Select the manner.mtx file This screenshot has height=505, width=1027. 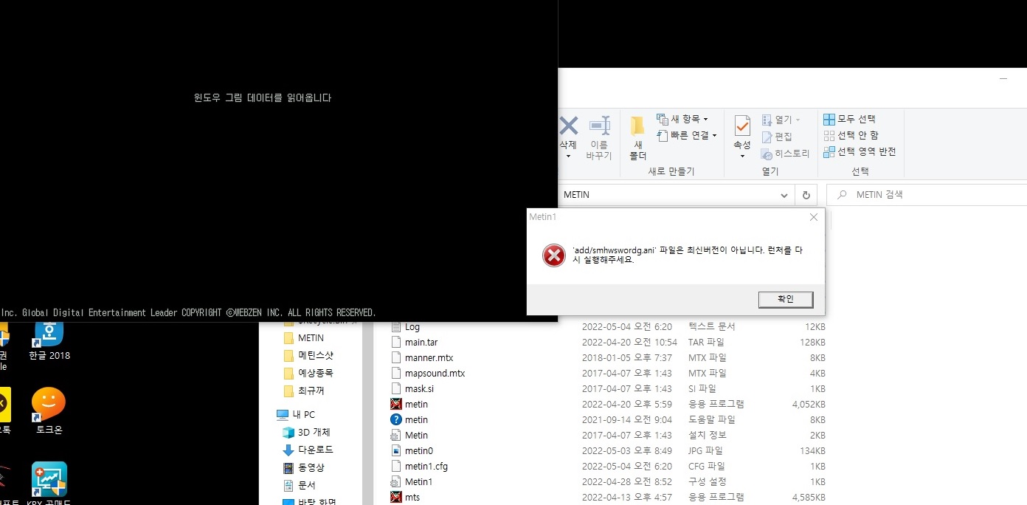[429, 357]
